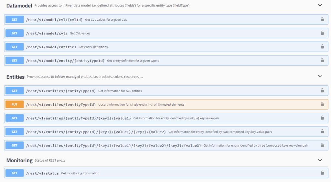331x182 pixels.
Task: Open the Datamodel tag heading
Action: [x=19, y=6]
